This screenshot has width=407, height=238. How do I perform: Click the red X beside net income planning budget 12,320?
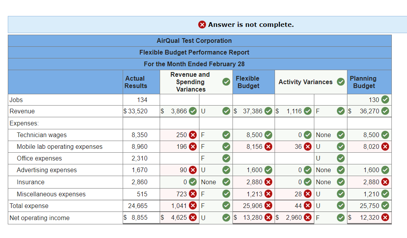[x=385, y=217]
